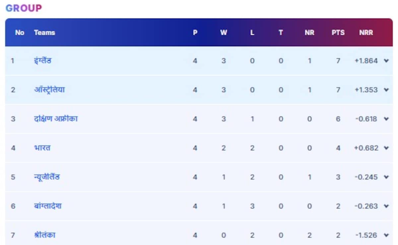Expand the श्रीलंका row chevron
Viewport: 398px width, 245px height.
386,235
